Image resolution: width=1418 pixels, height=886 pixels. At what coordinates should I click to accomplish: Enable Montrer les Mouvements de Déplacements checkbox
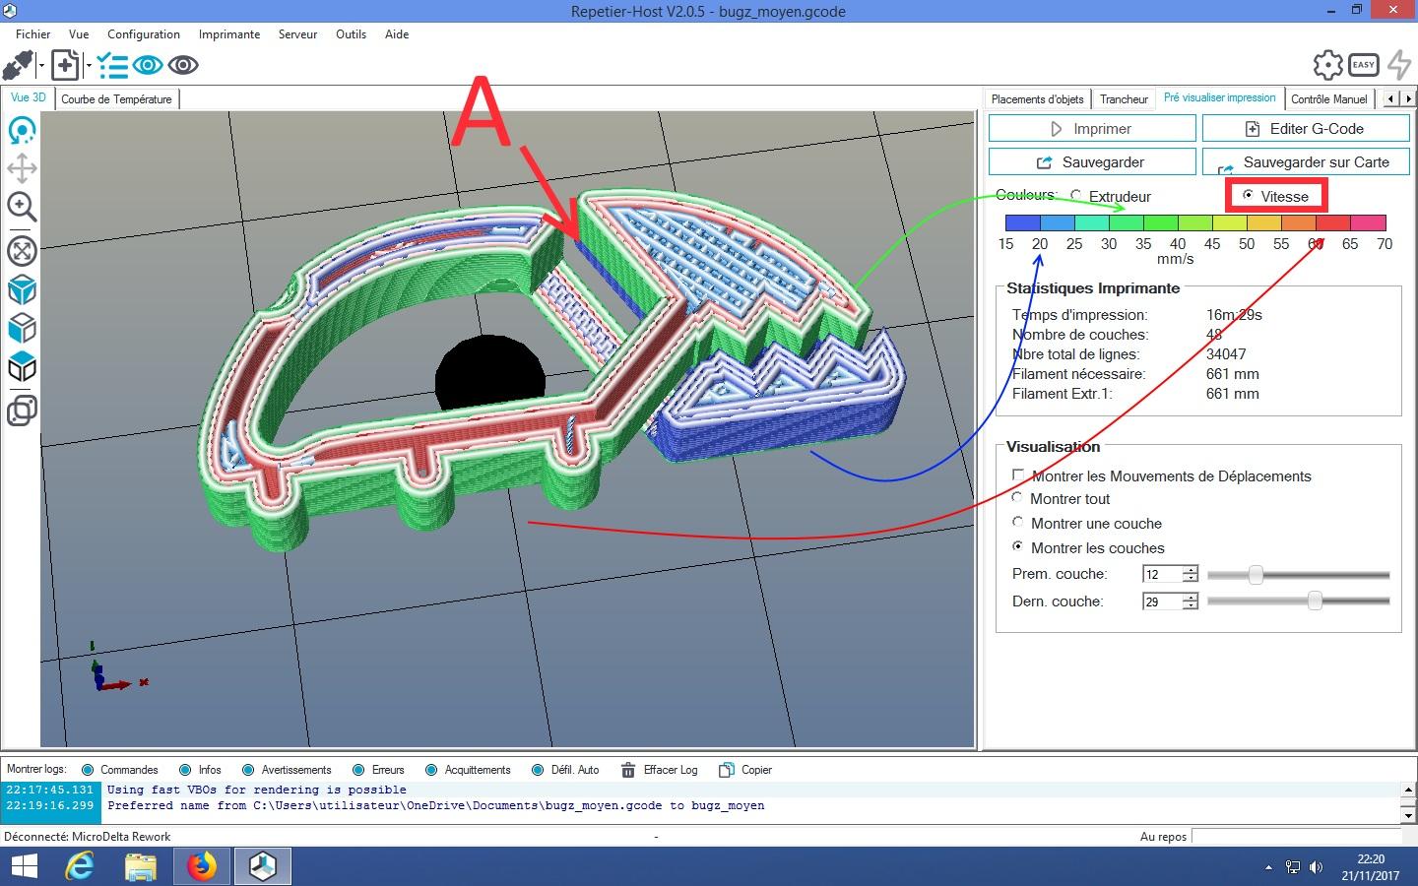tap(1018, 475)
